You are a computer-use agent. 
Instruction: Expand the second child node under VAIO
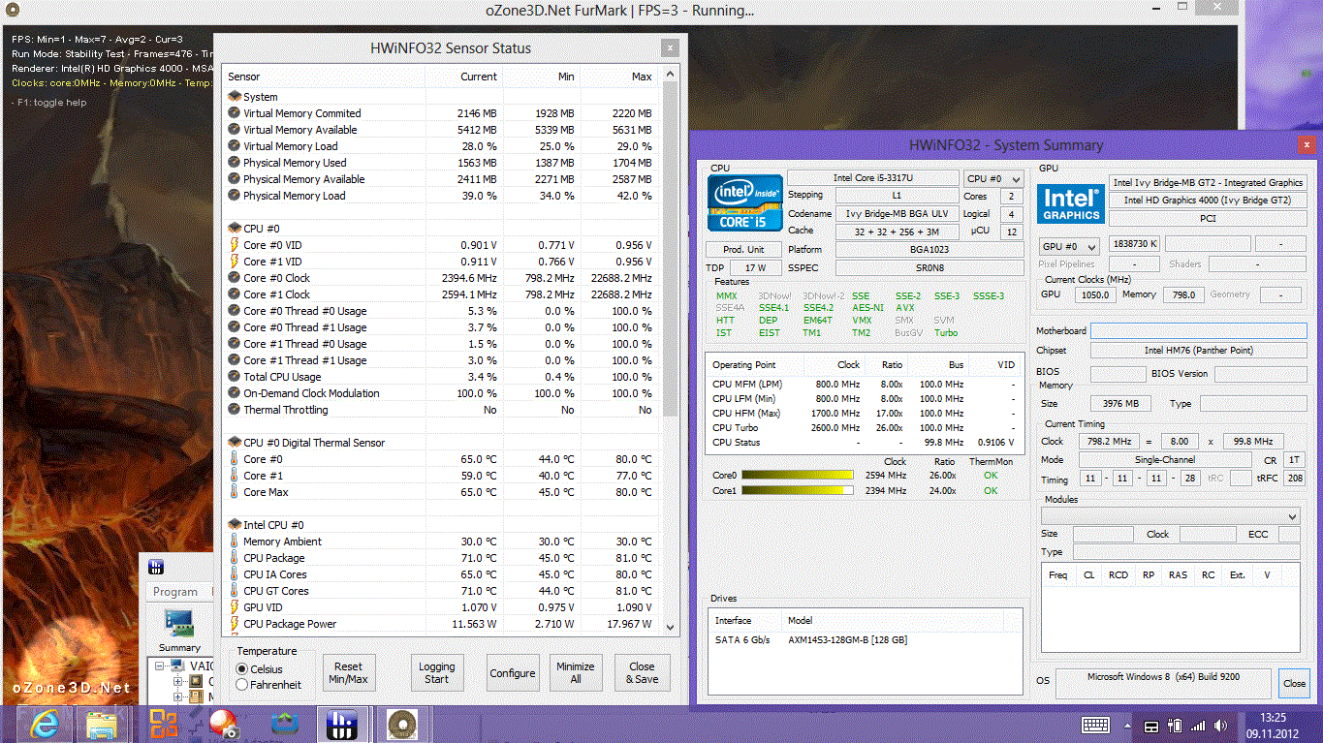[x=178, y=697]
